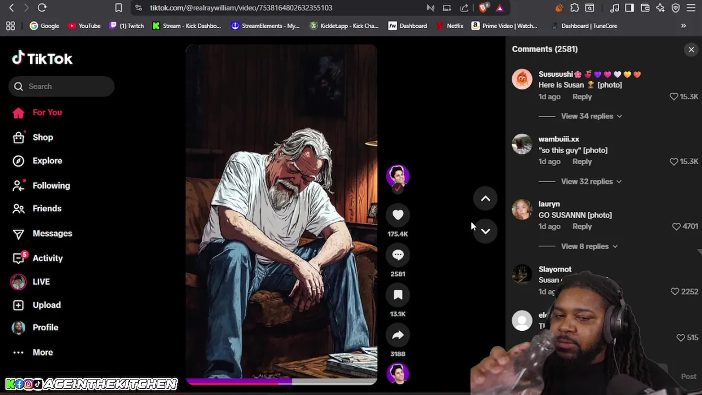Screen dimensions: 702x395
Task: Open the Leo AI sparkle icon
Action: (x=660, y=8)
